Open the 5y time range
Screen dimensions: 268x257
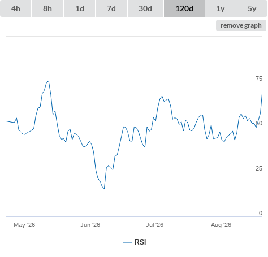pyautogui.click(x=252, y=8)
